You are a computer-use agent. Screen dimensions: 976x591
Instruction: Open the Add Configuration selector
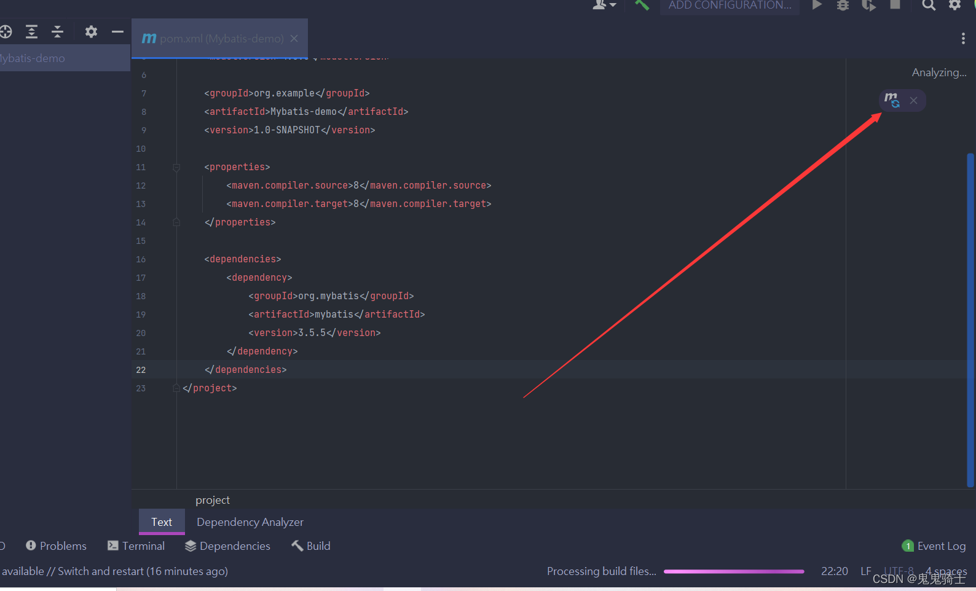click(x=730, y=5)
